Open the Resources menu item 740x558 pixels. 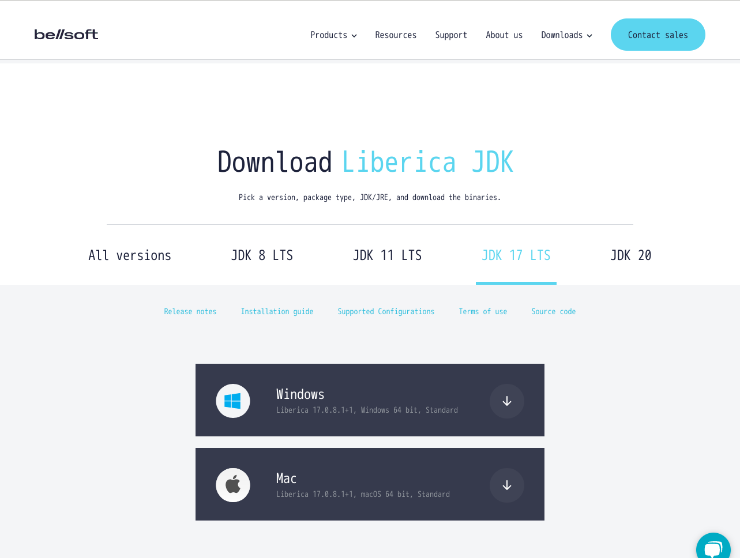pos(396,35)
